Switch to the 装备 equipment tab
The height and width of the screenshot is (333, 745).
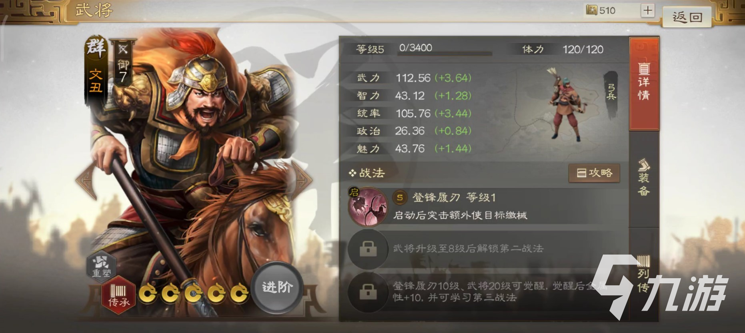(x=644, y=178)
